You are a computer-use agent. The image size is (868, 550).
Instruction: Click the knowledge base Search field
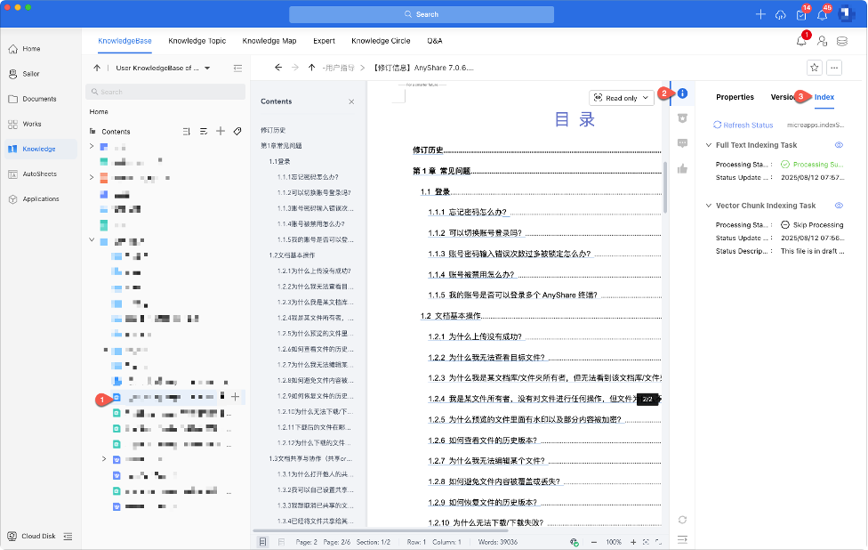pos(165,92)
